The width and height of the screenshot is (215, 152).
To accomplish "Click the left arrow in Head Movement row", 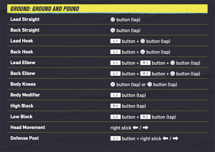I will (x=135, y=128).
